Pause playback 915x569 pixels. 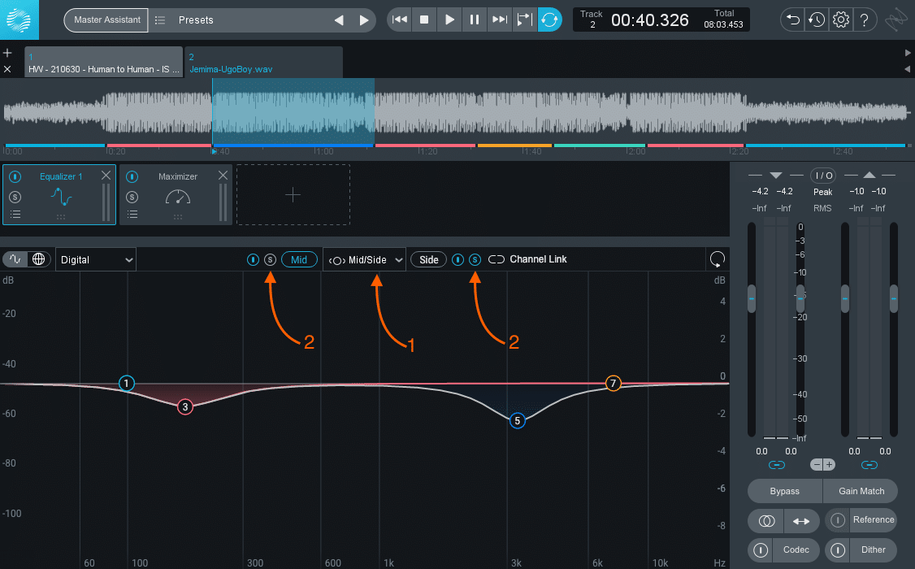click(x=475, y=20)
